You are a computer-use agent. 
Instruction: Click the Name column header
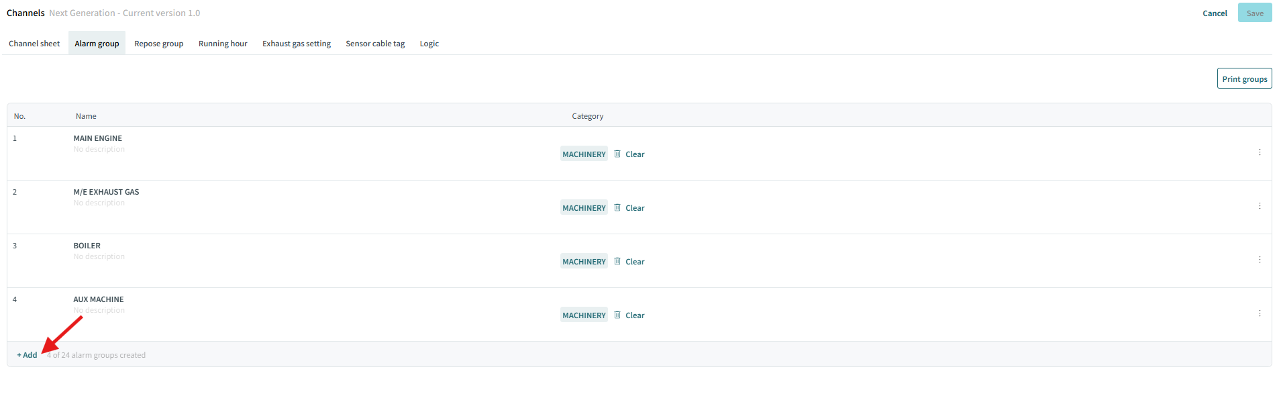coord(86,116)
